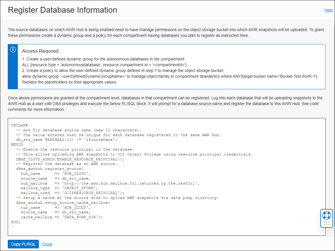Click Close to dismiss the dialog
335x251 pixels.
coord(47,244)
